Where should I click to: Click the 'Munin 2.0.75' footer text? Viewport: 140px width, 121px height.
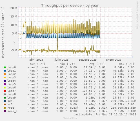pos(70,118)
